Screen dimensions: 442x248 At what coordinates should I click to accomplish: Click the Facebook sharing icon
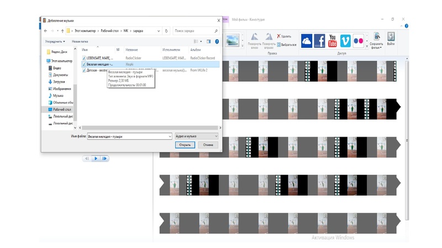319,41
